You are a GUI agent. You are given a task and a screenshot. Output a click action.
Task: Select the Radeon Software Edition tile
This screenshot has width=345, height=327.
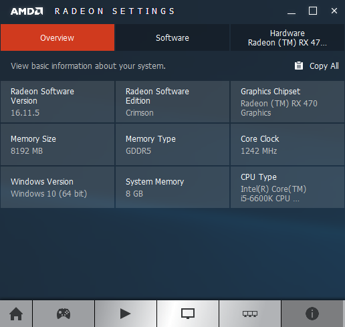(172, 102)
